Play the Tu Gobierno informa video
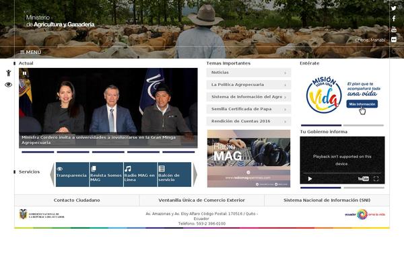Viewport: 404px width, 269px height. [x=310, y=179]
